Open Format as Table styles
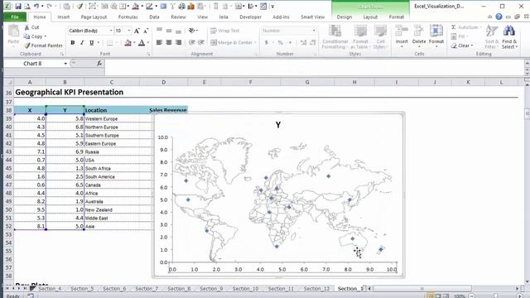The height and width of the screenshot is (298, 530). [360, 36]
